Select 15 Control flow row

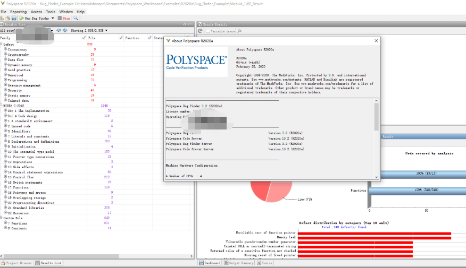(x=97, y=177)
